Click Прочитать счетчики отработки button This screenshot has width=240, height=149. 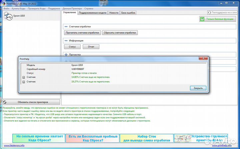click(82, 33)
